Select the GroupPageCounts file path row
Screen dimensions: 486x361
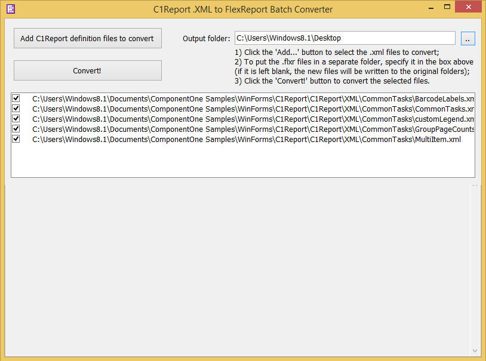(253, 129)
